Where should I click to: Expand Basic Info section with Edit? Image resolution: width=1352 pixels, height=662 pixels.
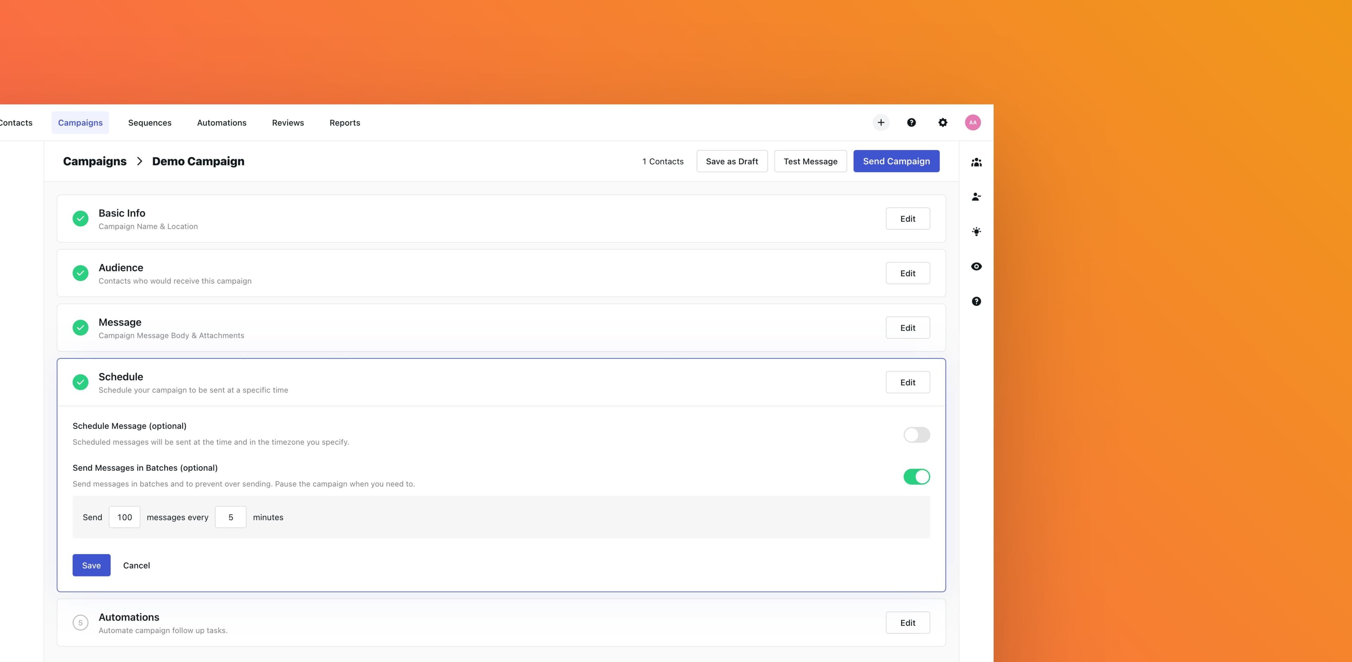pos(907,219)
